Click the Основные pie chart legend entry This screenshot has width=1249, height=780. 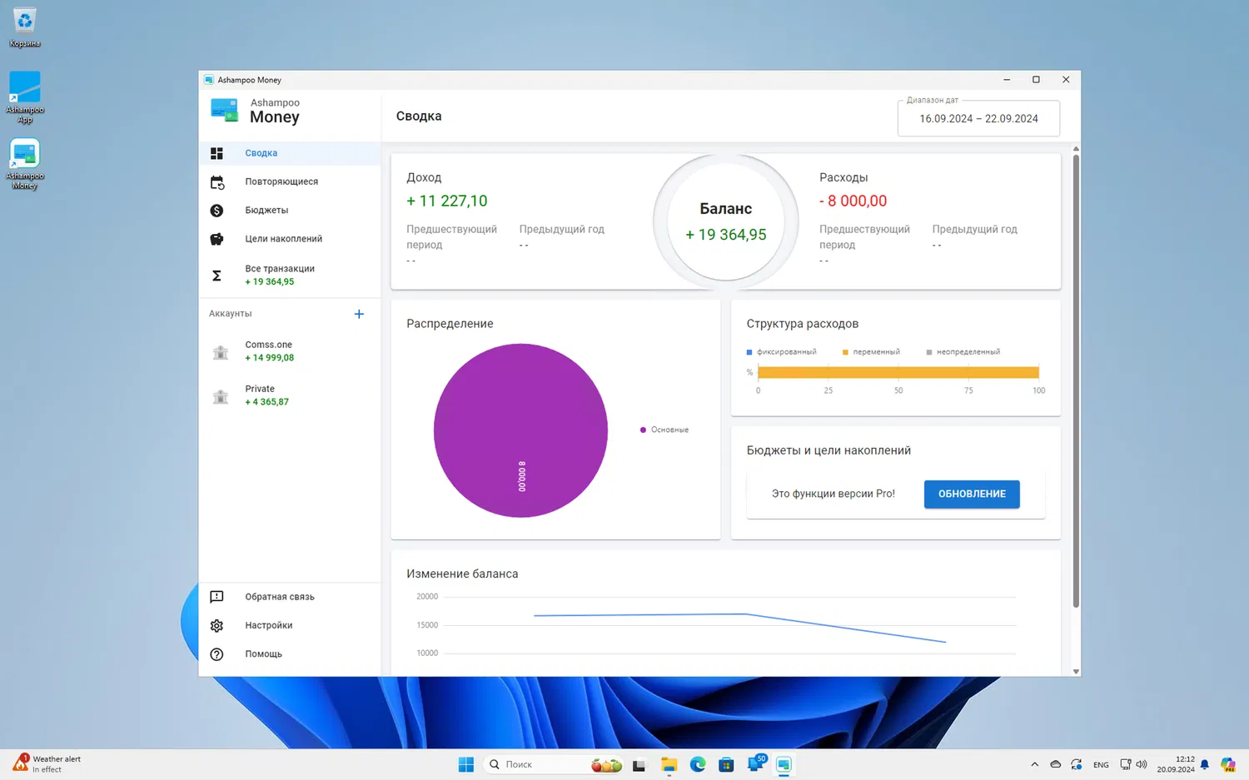[x=664, y=430]
